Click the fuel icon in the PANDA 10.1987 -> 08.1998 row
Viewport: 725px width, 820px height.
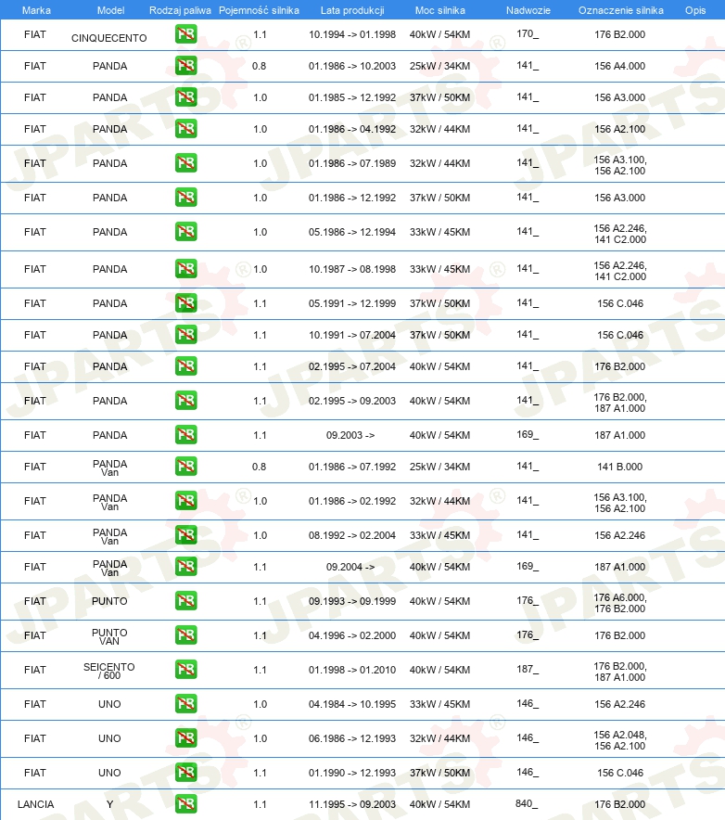click(x=186, y=269)
